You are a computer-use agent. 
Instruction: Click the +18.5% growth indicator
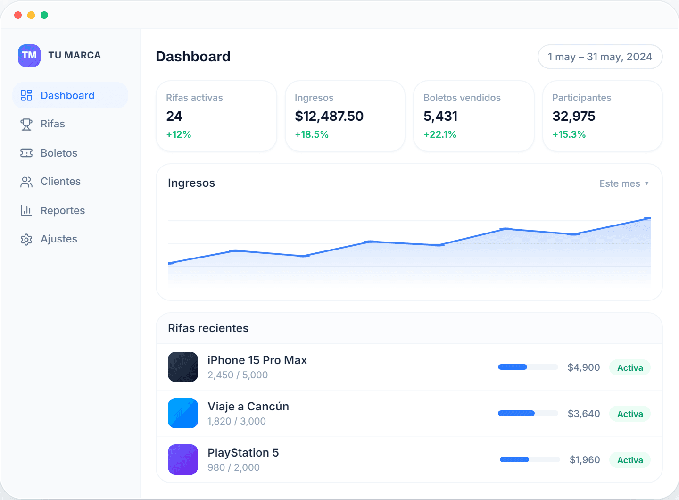click(312, 134)
